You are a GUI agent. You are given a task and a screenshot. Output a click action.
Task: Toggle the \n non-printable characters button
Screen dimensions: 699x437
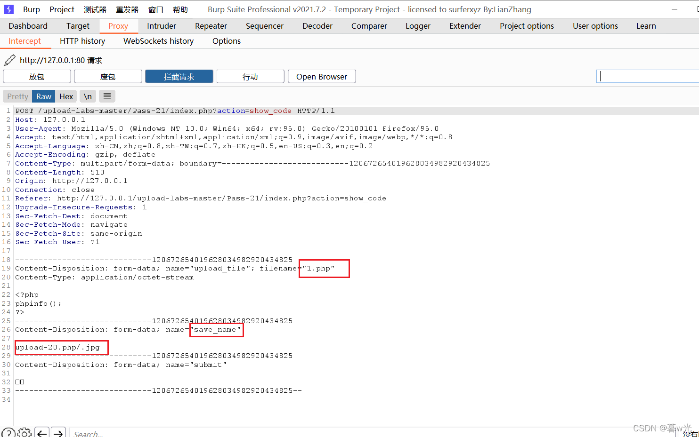(x=88, y=96)
